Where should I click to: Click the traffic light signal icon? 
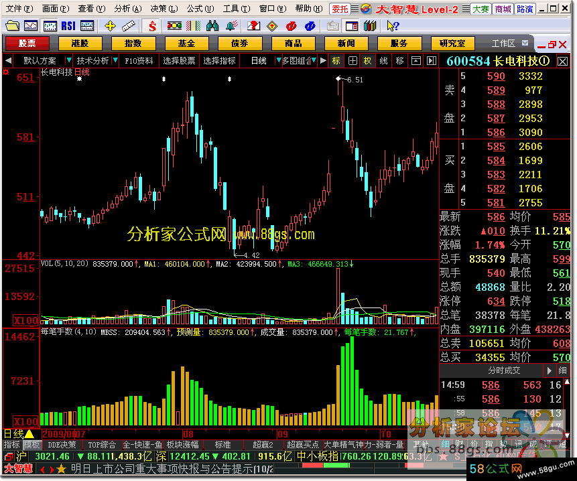[174, 25]
